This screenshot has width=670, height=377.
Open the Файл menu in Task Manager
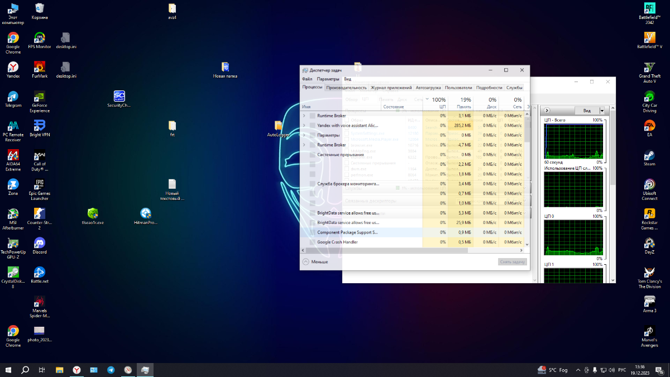point(307,79)
